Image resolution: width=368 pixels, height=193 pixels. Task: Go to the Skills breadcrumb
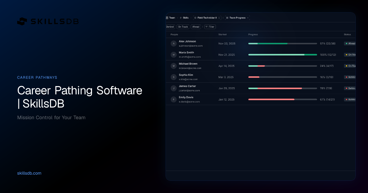186,18
